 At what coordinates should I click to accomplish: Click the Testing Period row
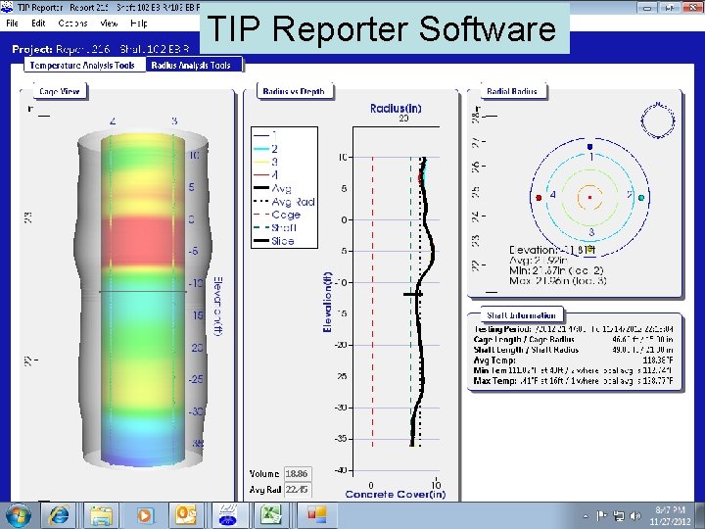point(573,329)
